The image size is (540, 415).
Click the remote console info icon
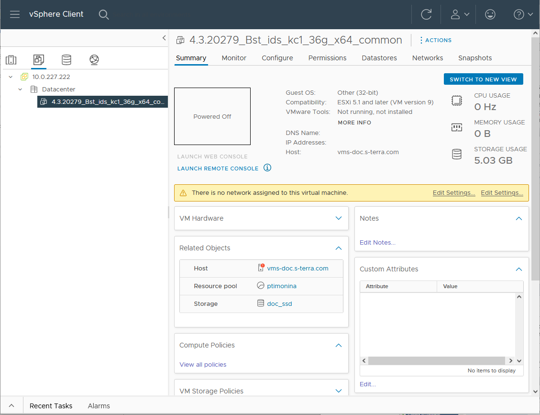267,168
